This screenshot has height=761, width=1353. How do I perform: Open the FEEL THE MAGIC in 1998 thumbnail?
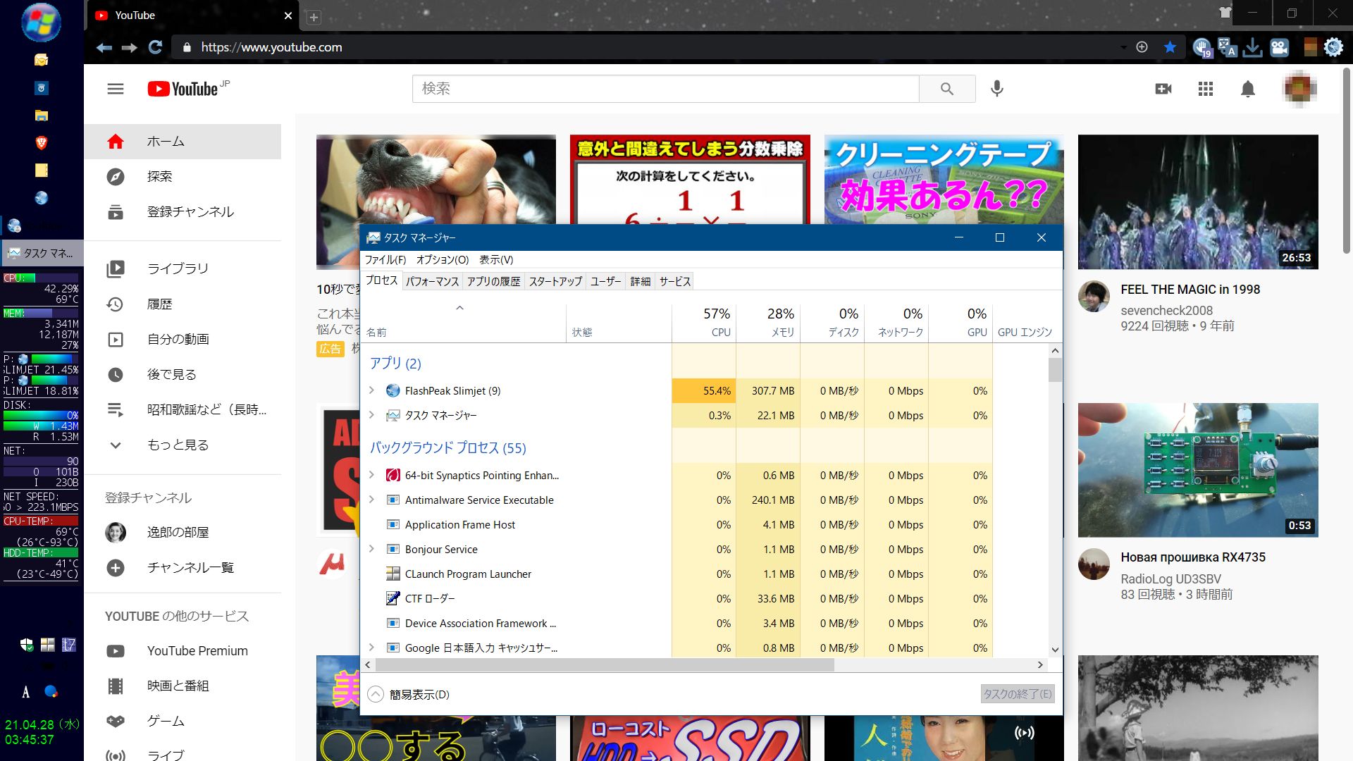[x=1198, y=202]
